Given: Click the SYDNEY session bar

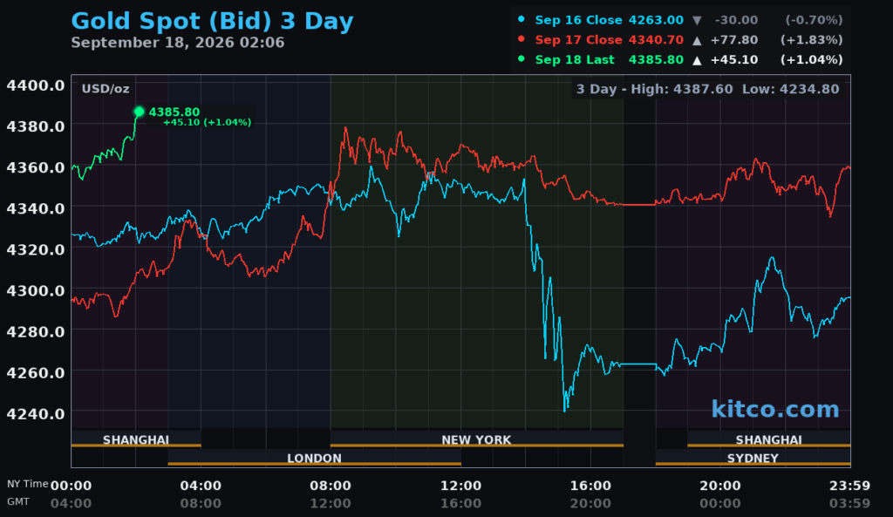Looking at the screenshot, I should click(753, 458).
